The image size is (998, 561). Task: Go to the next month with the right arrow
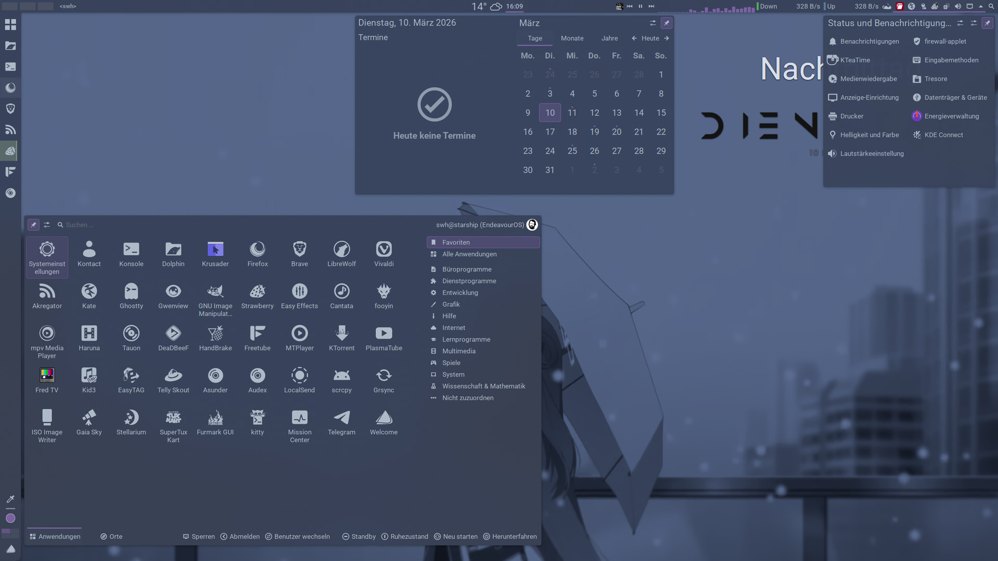tap(666, 38)
